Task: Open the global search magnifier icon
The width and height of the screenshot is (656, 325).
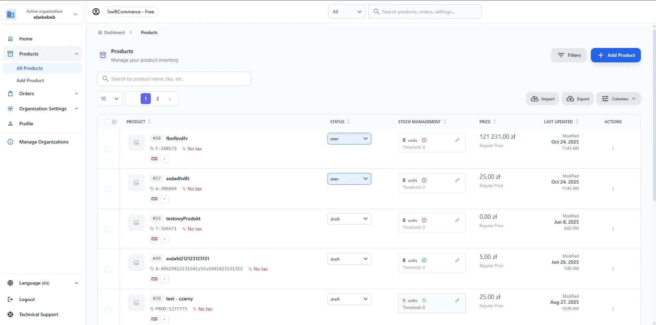Action: click(x=376, y=11)
